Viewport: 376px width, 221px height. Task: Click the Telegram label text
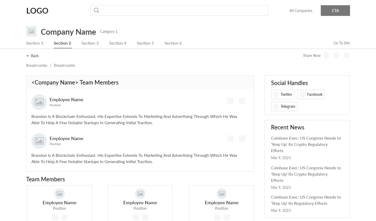point(288,106)
